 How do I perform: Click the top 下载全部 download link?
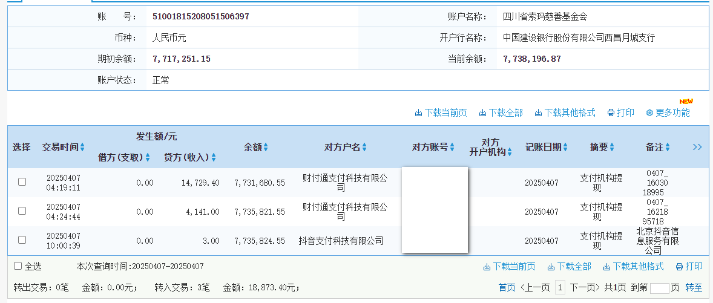(501, 112)
